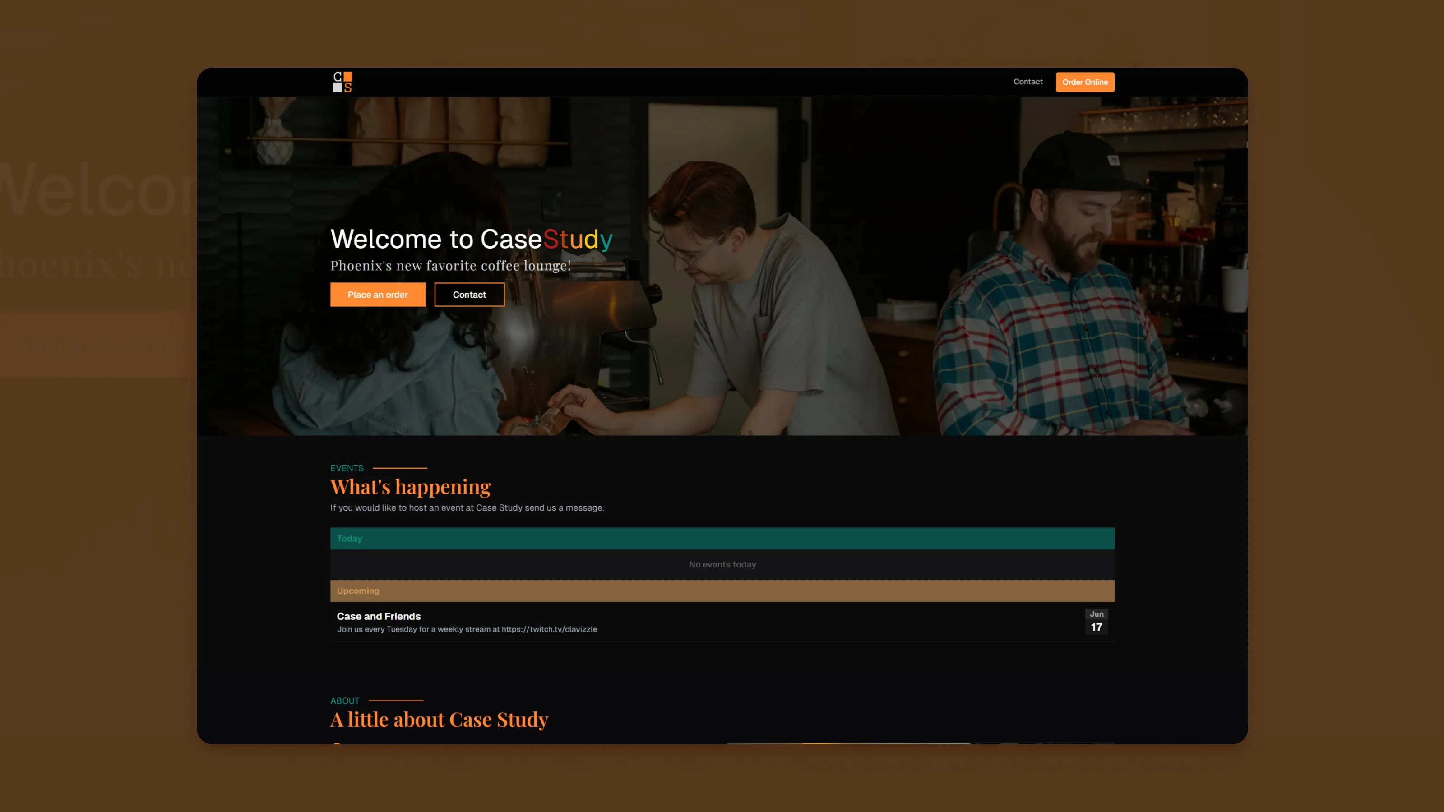Viewport: 1444px width, 812px height.
Task: Click the Order Online button
Action: click(x=1085, y=82)
